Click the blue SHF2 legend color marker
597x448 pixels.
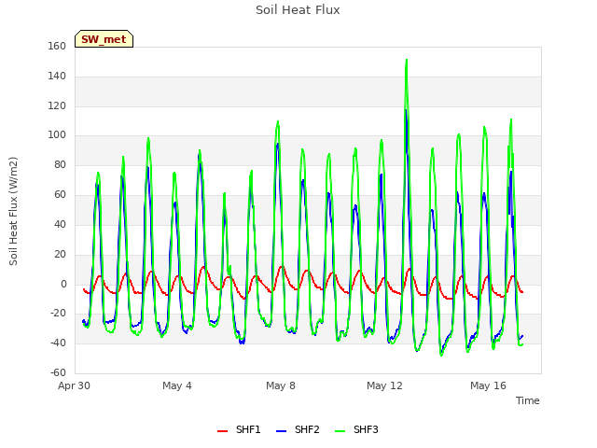pos(281,431)
